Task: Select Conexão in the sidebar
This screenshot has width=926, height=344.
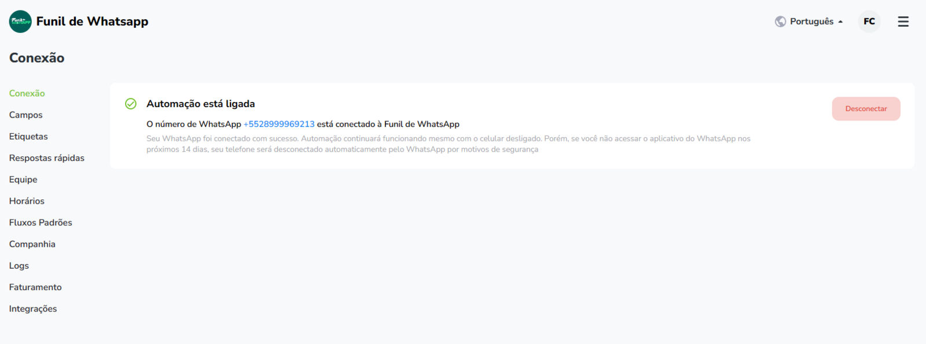Action: [27, 93]
